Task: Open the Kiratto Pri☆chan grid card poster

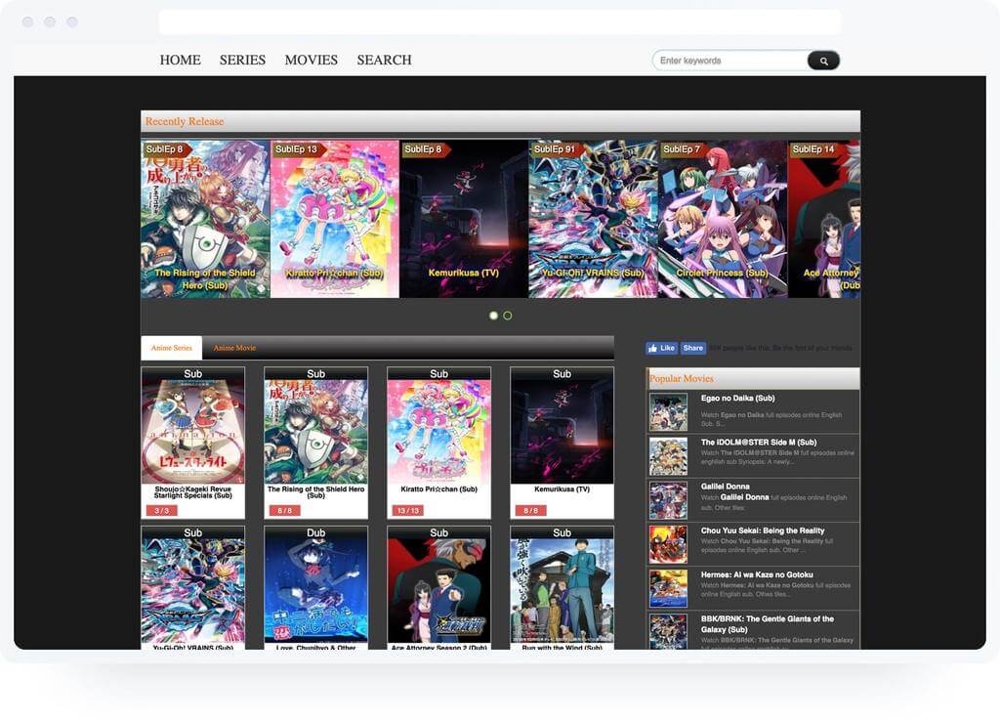Action: (438, 431)
